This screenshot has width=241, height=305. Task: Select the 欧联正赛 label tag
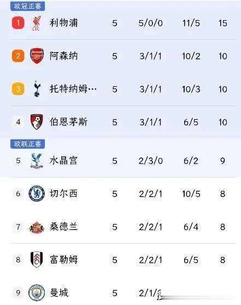28,144
